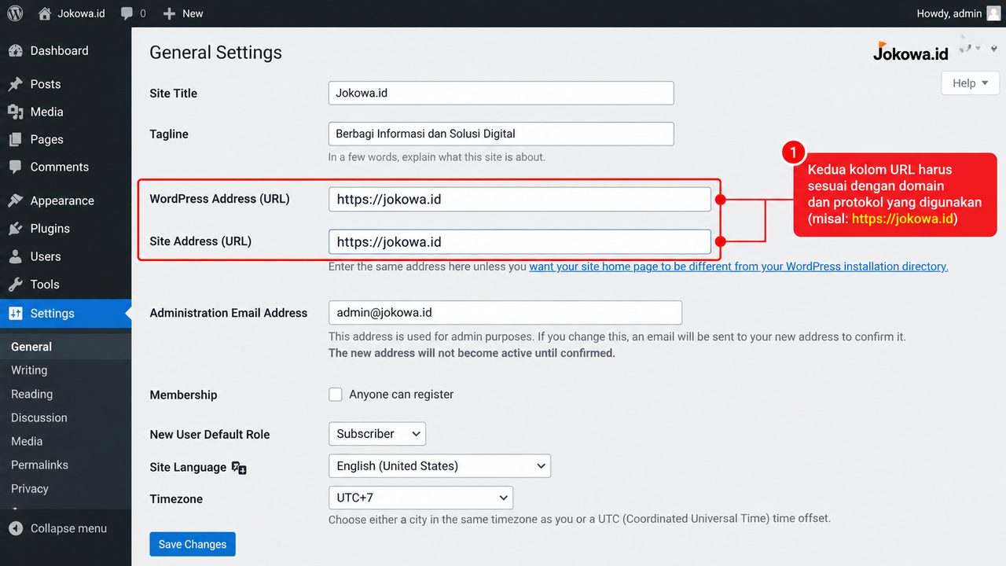Click the Appearance paintbrush icon
Image resolution: width=1006 pixels, height=566 pixels.
click(16, 200)
